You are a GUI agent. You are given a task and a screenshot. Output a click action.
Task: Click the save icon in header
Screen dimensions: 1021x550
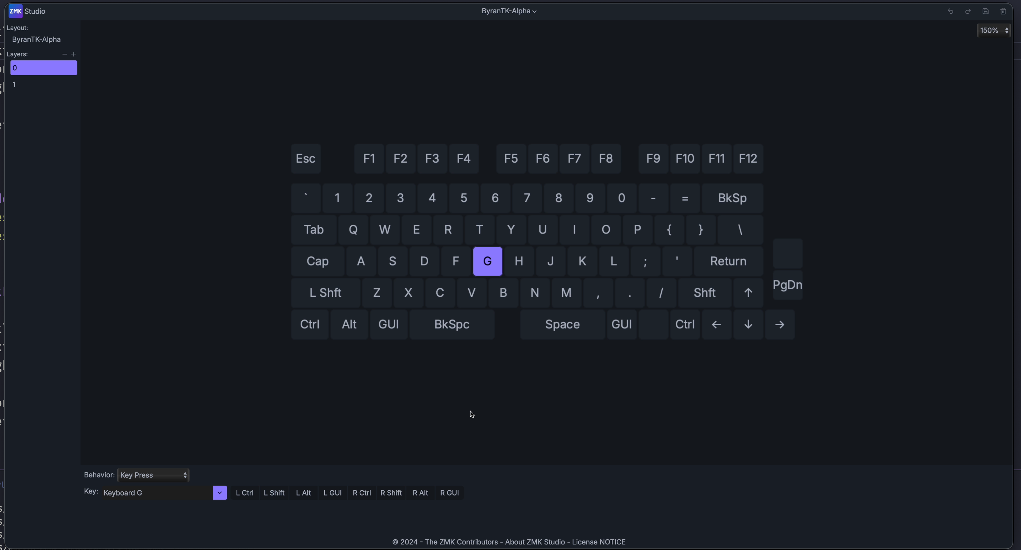point(986,12)
